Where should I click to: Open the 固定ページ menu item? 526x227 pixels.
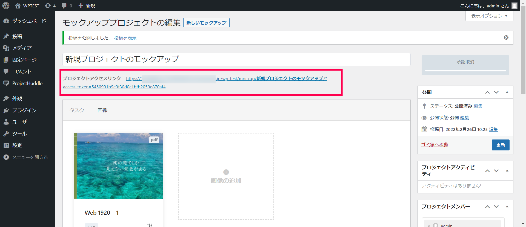click(x=27, y=60)
